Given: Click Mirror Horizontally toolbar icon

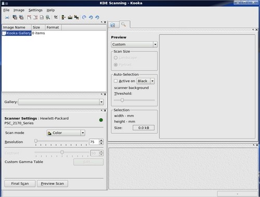Looking at the screenshot, I should (x=70, y=17).
